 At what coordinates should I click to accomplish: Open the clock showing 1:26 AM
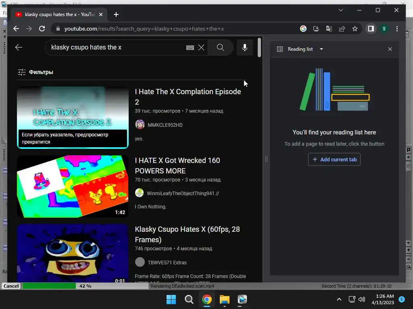point(383,299)
